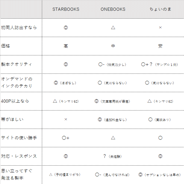Click the ○+ rating in サイトの使い勝手 row
Screen dimensions: 184x184
click(x=66, y=138)
